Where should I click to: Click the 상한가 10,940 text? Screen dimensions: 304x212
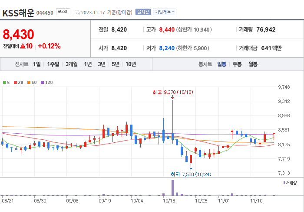(194, 29)
